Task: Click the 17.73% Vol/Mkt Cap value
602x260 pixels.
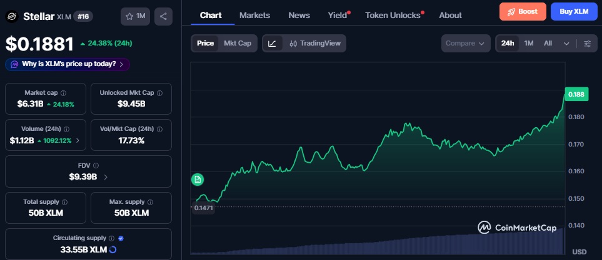Action: pyautogui.click(x=131, y=140)
